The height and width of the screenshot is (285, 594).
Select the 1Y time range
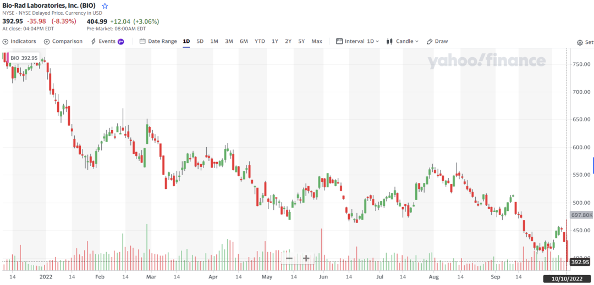coord(275,41)
